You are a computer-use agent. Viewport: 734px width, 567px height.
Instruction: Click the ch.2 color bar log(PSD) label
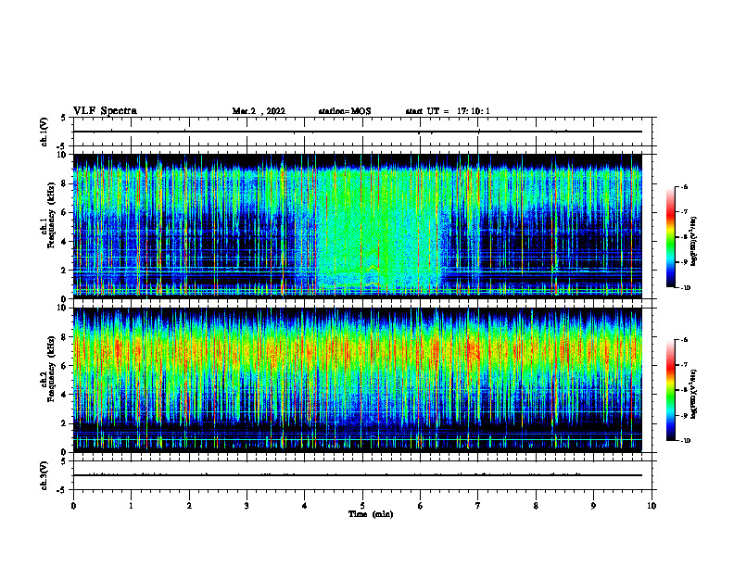694,395
